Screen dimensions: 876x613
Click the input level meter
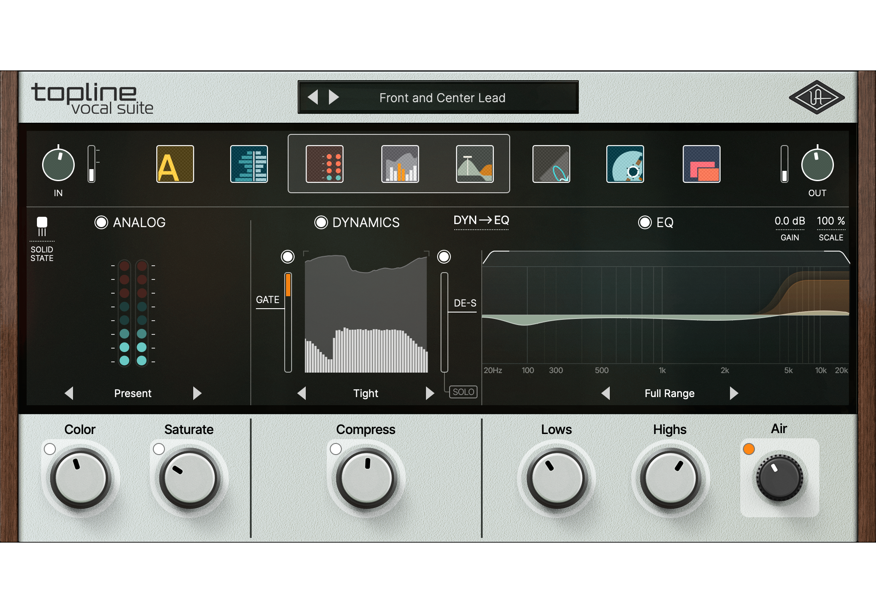[91, 164]
